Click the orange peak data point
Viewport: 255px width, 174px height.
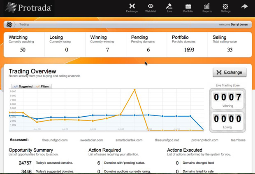tap(134, 90)
